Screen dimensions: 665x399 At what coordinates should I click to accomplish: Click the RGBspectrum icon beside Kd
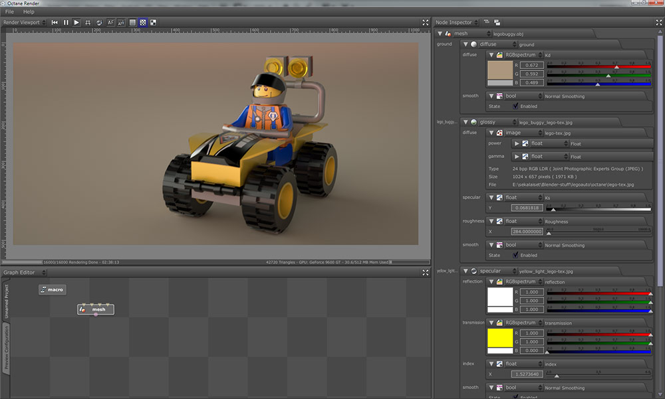(x=499, y=54)
